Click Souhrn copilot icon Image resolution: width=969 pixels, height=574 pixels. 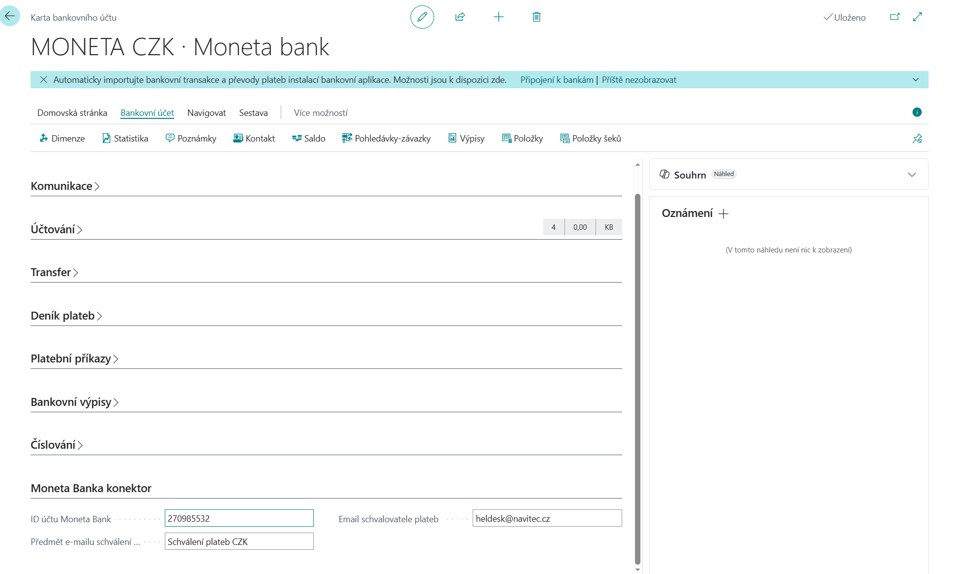[665, 174]
